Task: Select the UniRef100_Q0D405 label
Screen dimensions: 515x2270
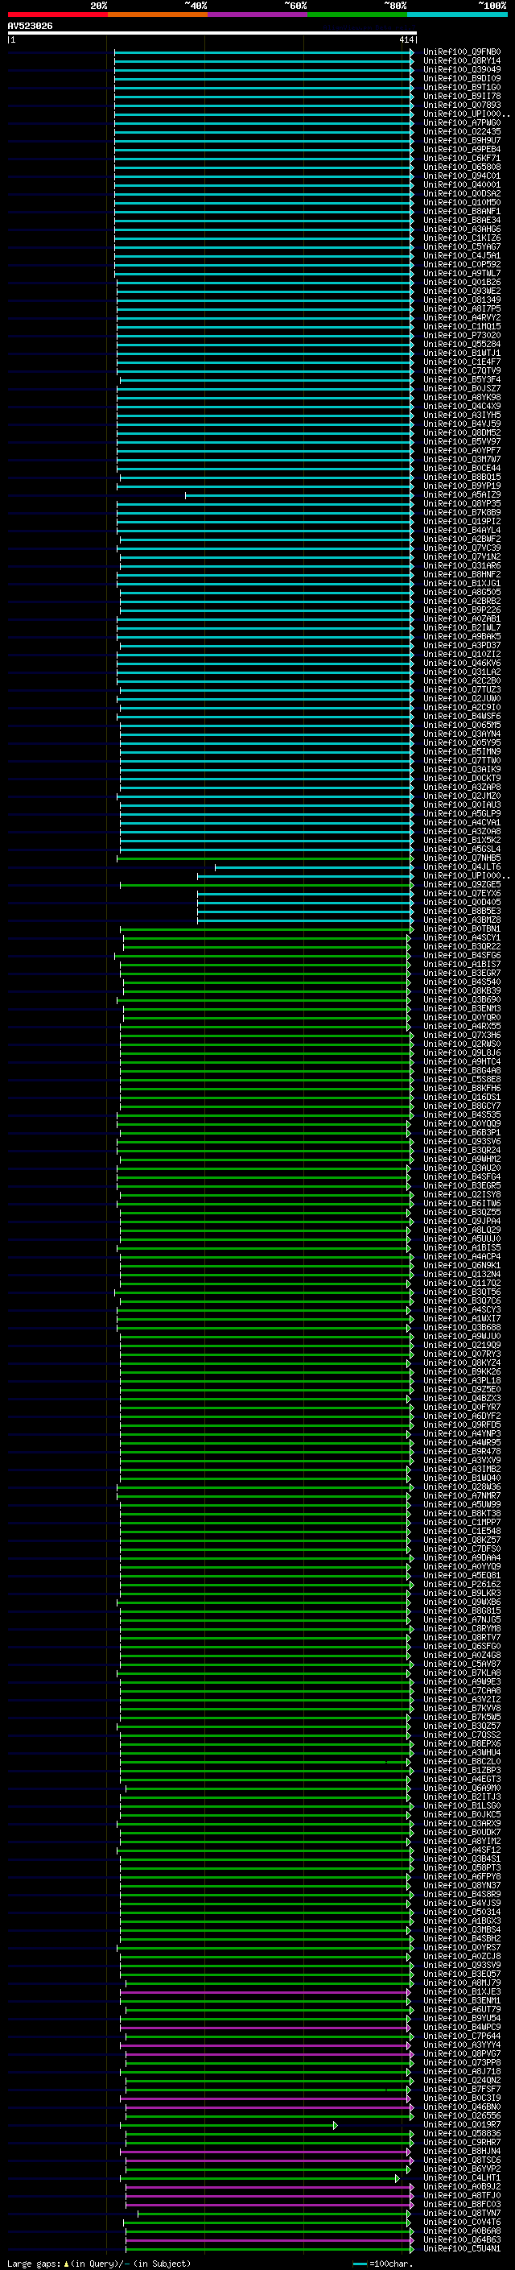Action: coord(461,903)
